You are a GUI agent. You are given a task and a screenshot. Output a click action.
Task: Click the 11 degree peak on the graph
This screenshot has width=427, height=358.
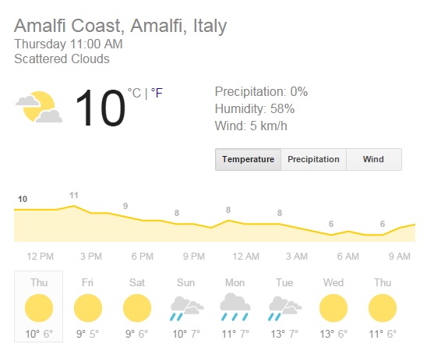[73, 195]
